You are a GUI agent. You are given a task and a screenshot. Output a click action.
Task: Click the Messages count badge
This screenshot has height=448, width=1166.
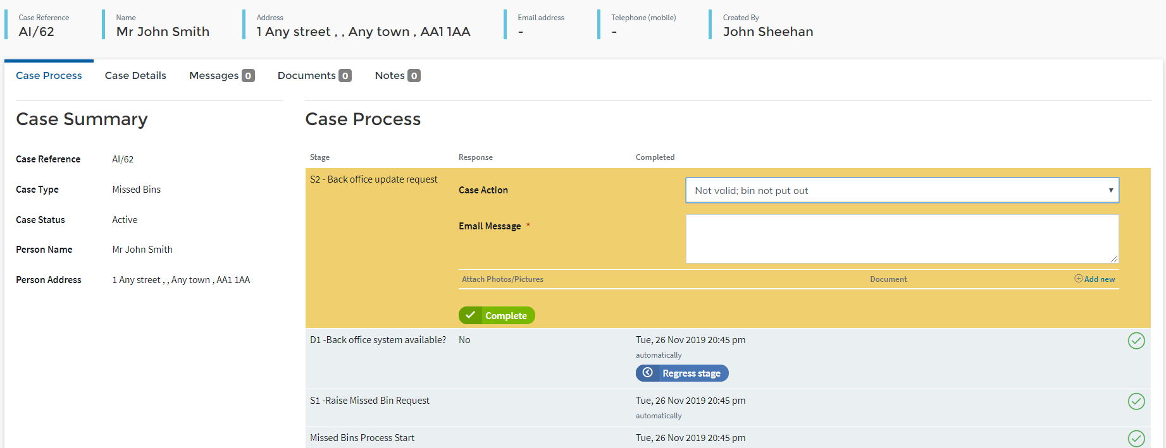click(248, 76)
